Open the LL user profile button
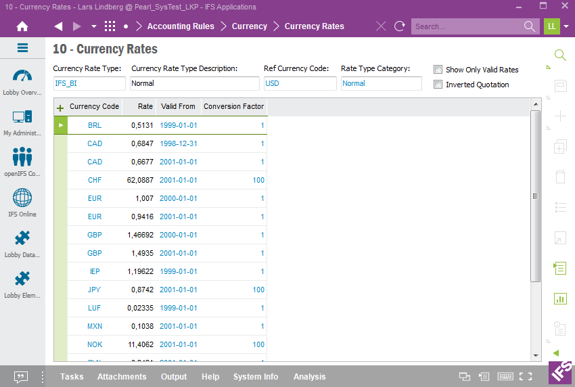This screenshot has width=575, height=387. pyautogui.click(x=551, y=26)
